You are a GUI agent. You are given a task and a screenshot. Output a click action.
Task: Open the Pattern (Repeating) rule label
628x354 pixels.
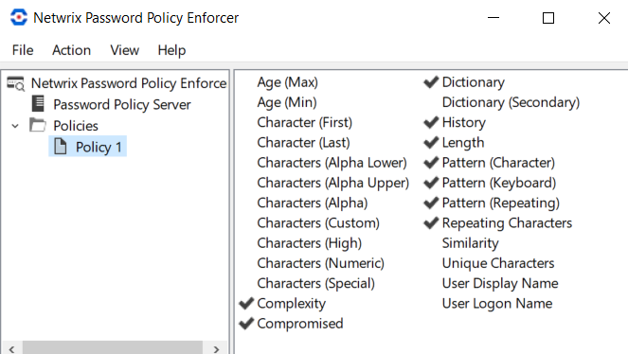pyautogui.click(x=501, y=203)
